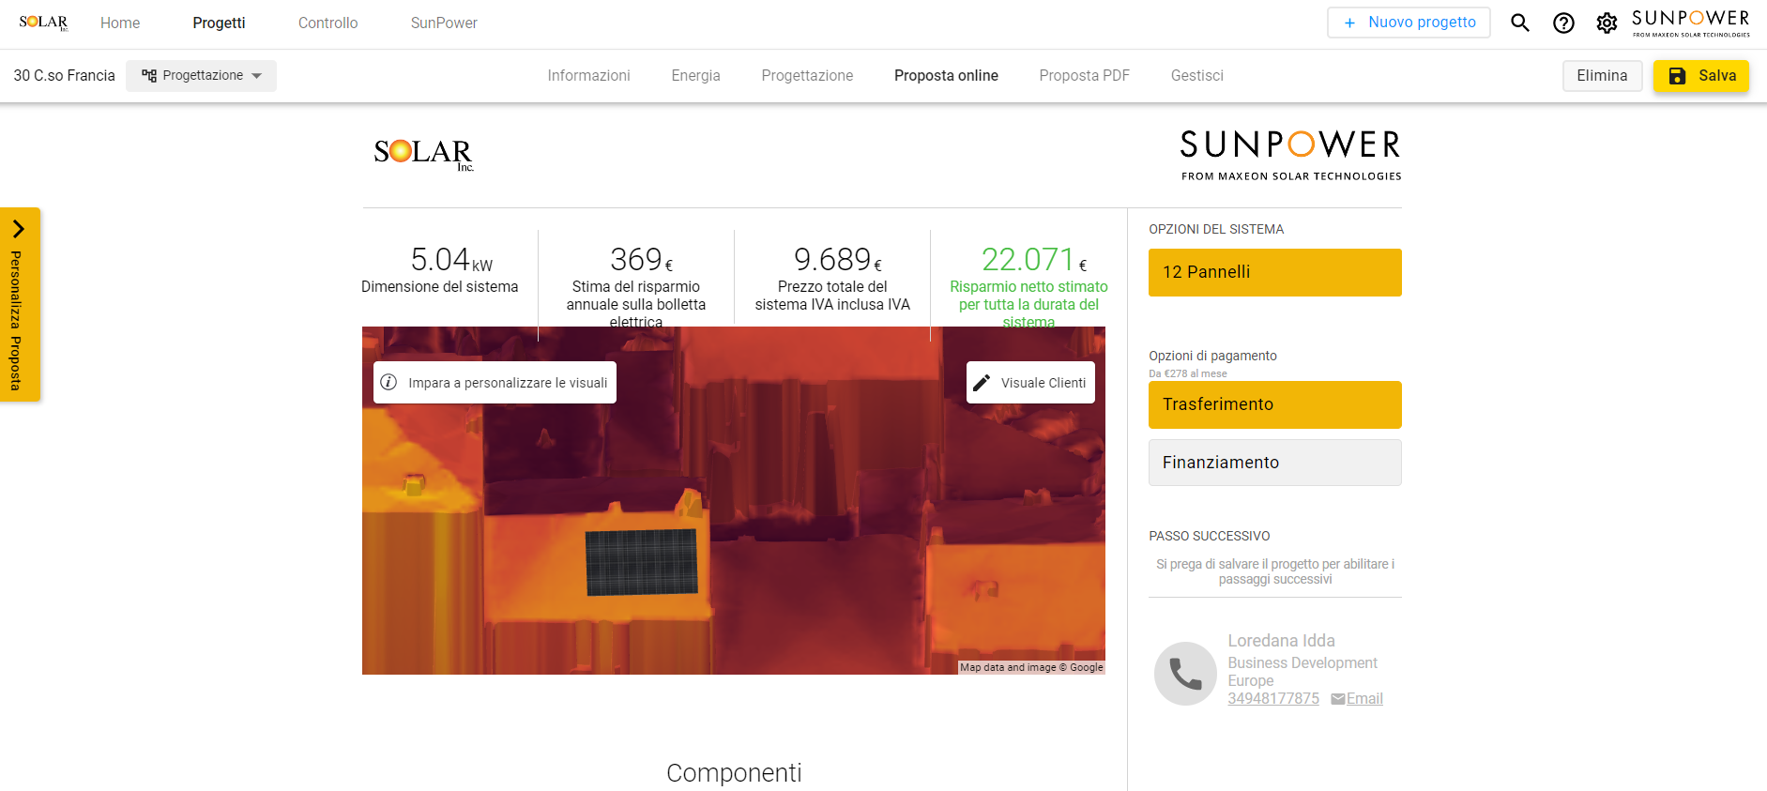The image size is (1767, 791).
Task: Choose Finanziamento payment option
Action: click(1274, 463)
